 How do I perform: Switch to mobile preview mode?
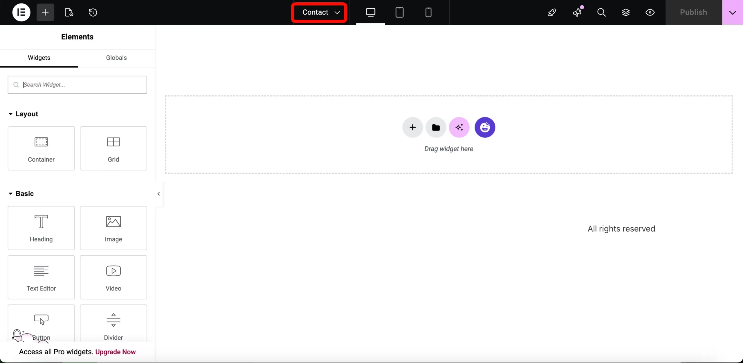pyautogui.click(x=429, y=12)
